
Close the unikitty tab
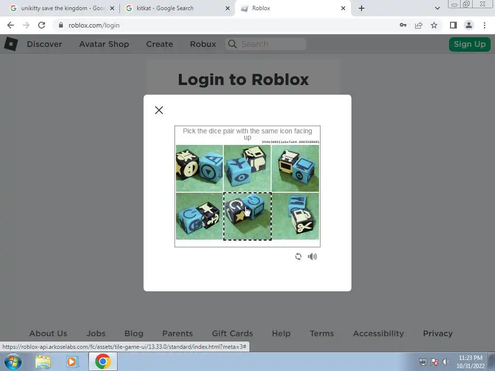pyautogui.click(x=112, y=8)
